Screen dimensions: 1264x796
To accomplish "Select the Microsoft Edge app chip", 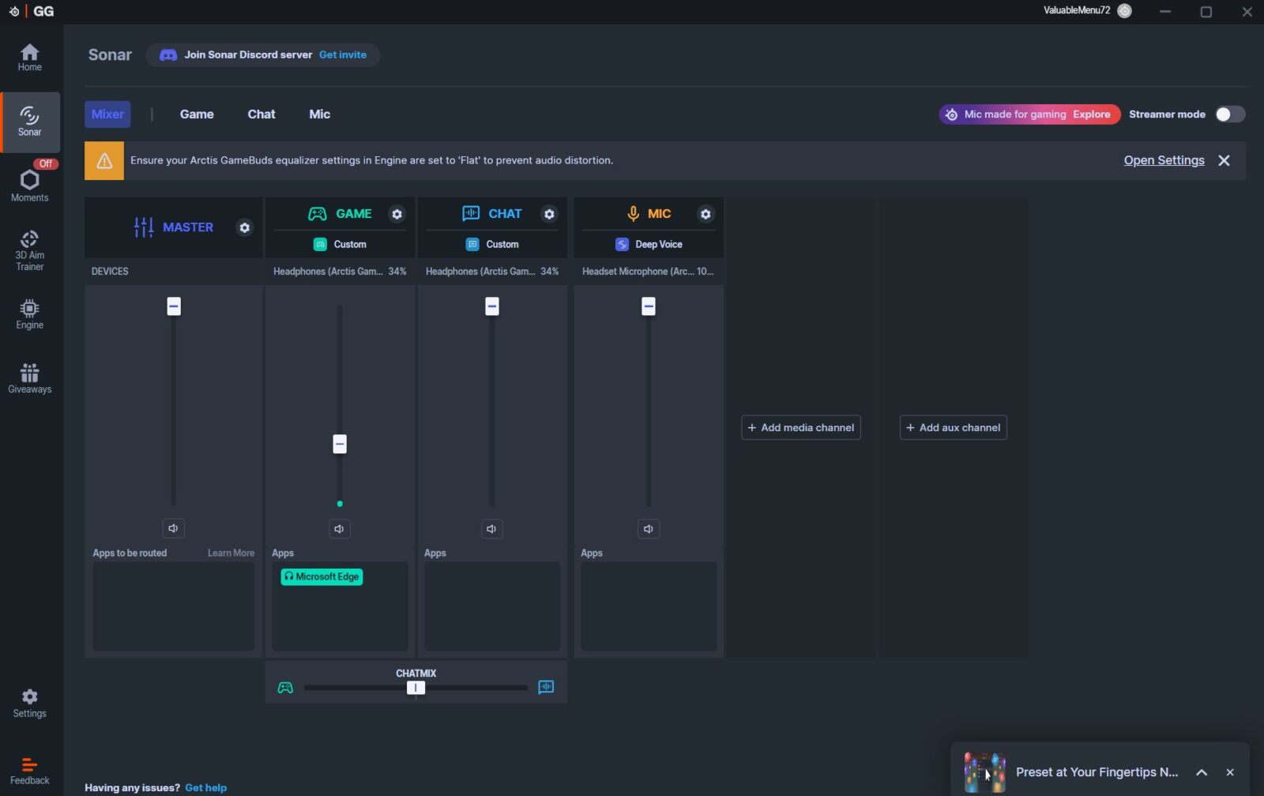I will (x=322, y=577).
